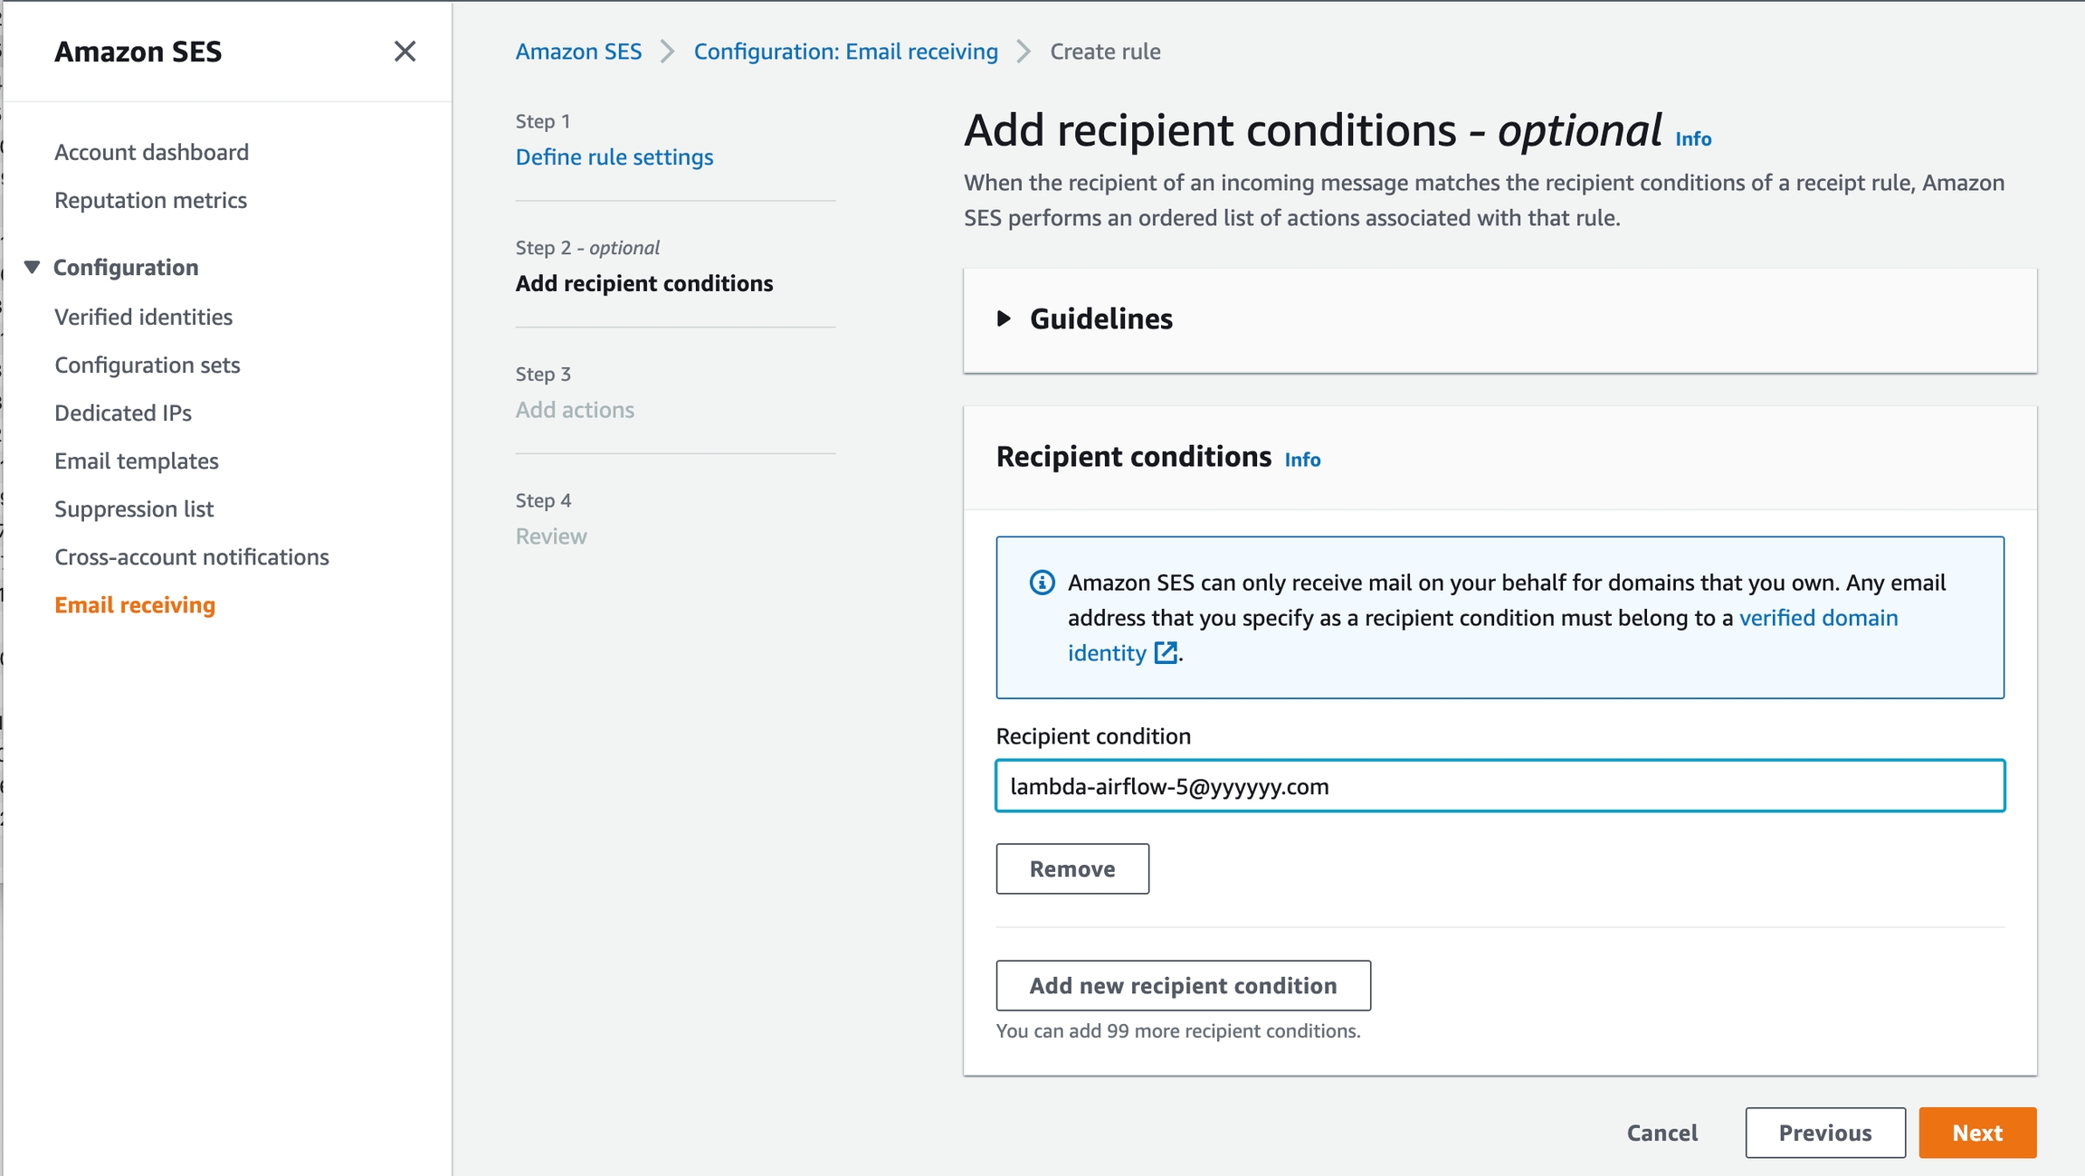Navigate to Dedicated IPs

point(122,413)
